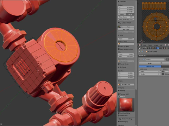Adjust the Mean Crease slider
This screenshot has height=126, width=169.
tap(126, 17)
